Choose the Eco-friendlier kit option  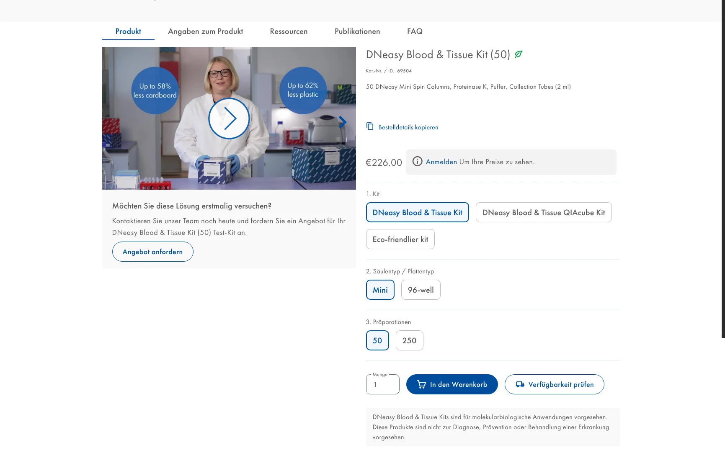(x=400, y=239)
